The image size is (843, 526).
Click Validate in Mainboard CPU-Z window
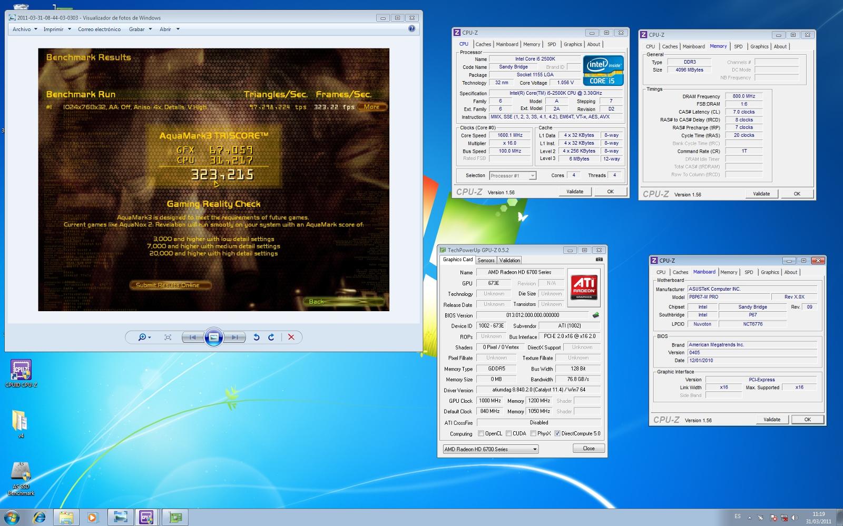pyautogui.click(x=772, y=420)
